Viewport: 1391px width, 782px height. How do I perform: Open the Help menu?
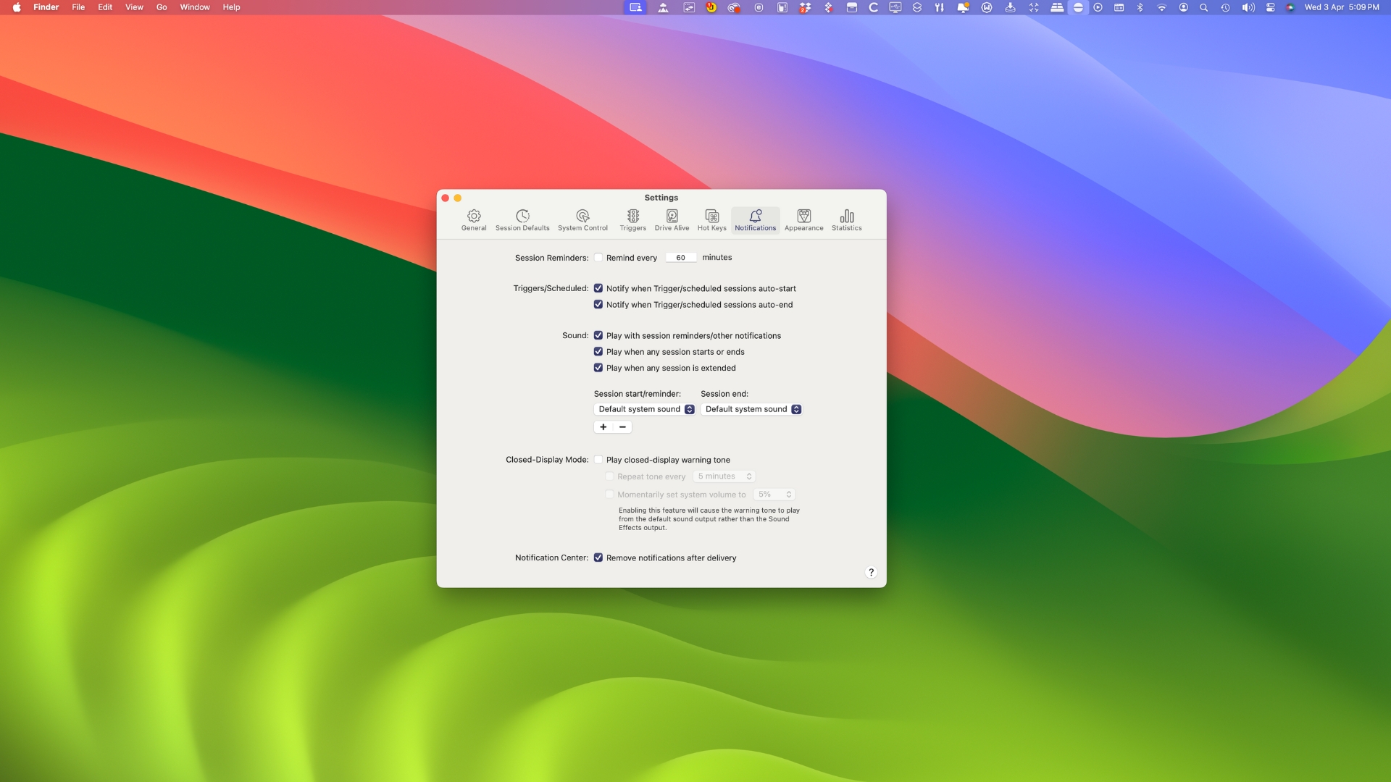pyautogui.click(x=231, y=7)
